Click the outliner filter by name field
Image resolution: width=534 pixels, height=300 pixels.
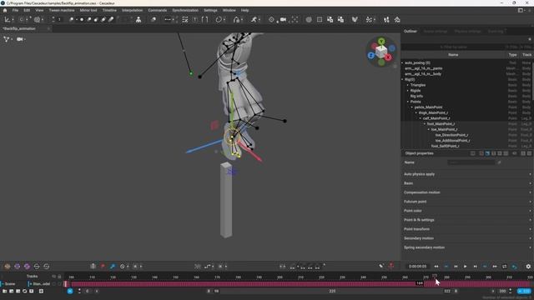click(x=453, y=47)
